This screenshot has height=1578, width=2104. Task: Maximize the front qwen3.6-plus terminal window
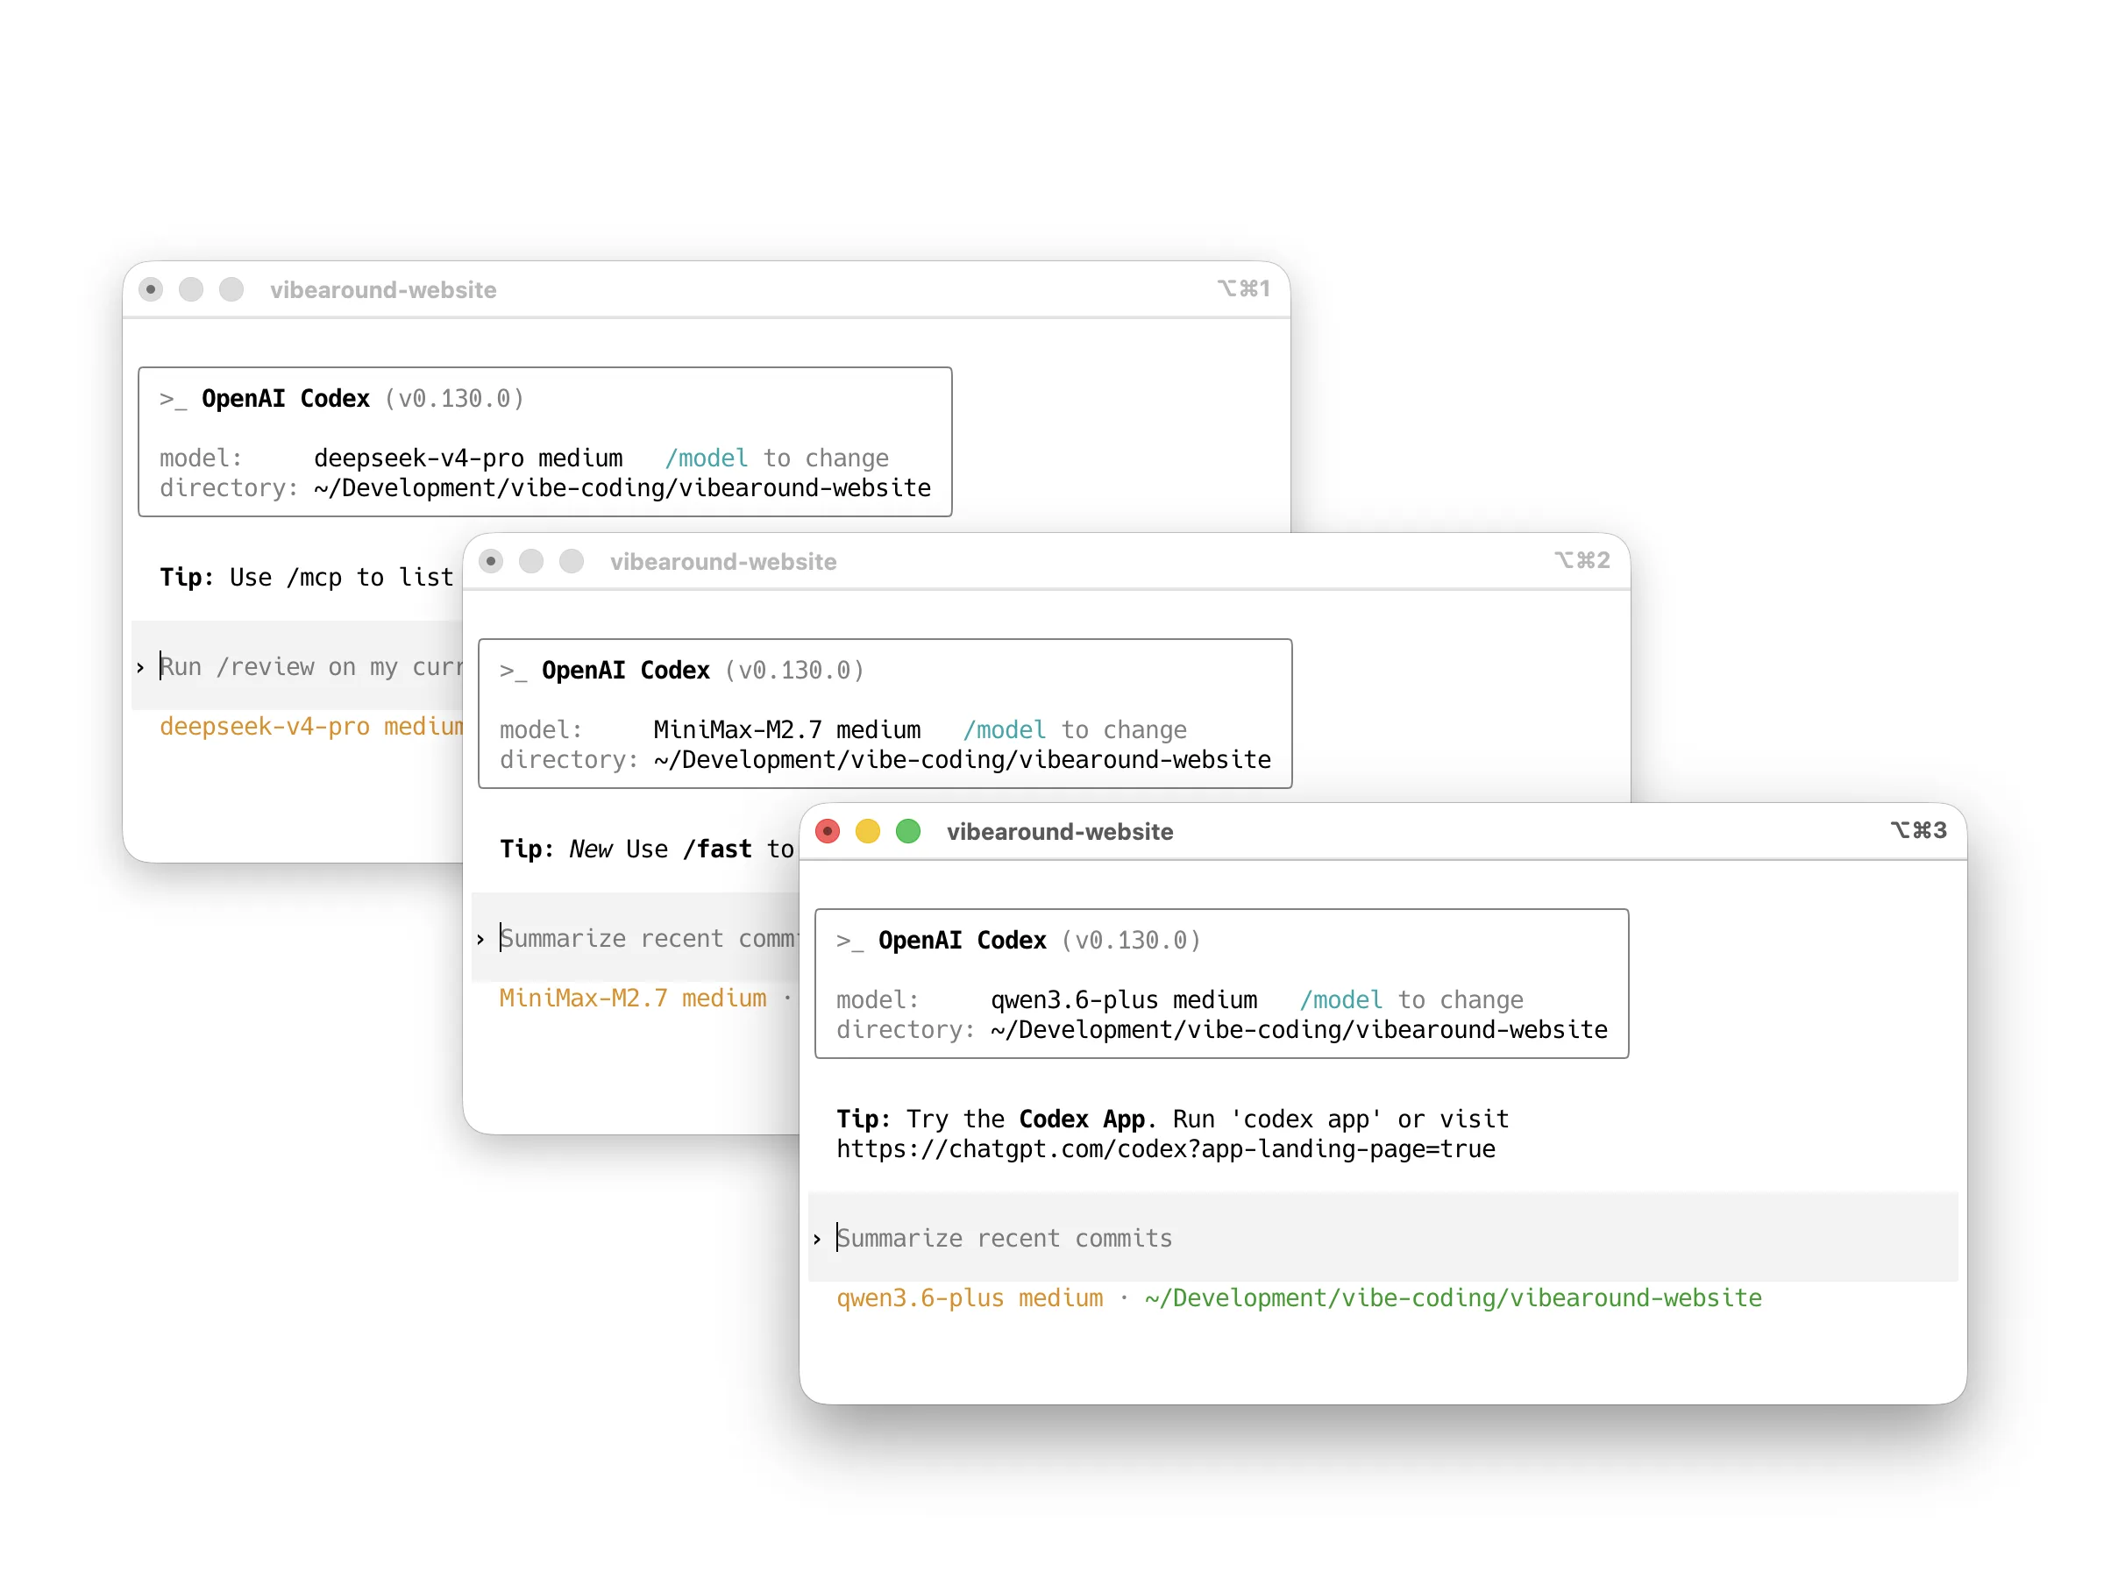908,831
